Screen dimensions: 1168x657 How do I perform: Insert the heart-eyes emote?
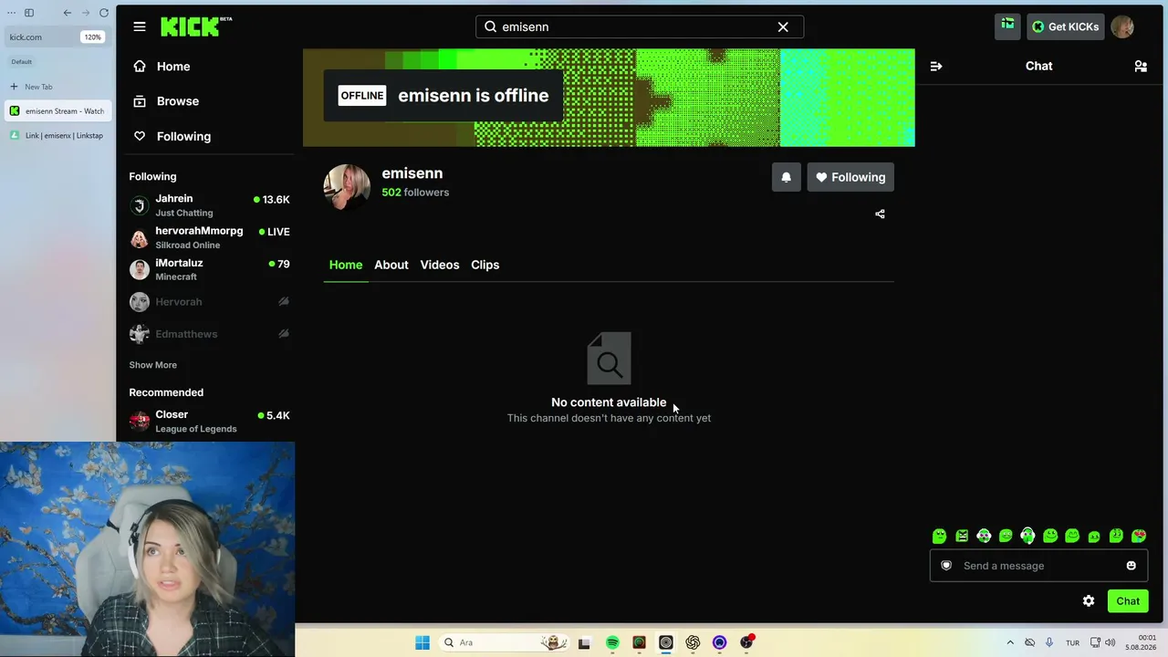1139,537
